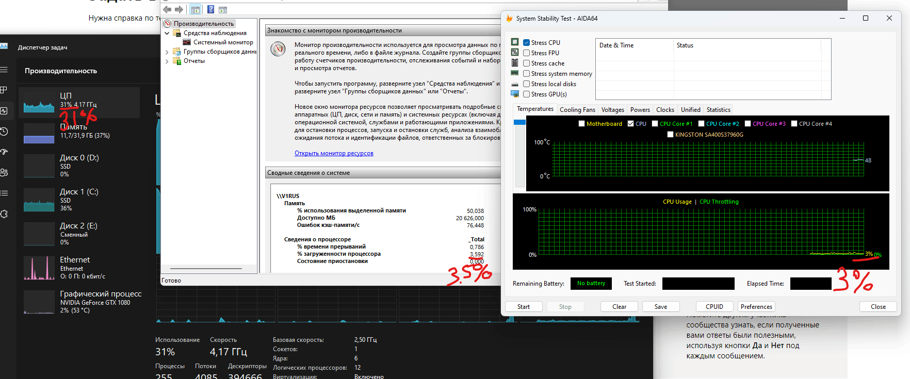The height and width of the screenshot is (379, 910).
Task: Click the AIDA64 flame icon in title bar
Action: pyautogui.click(x=510, y=18)
